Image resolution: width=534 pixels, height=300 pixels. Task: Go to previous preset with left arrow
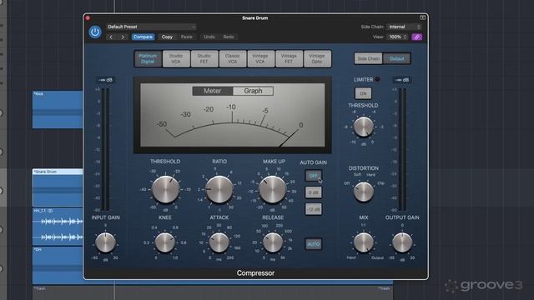pyautogui.click(x=111, y=37)
